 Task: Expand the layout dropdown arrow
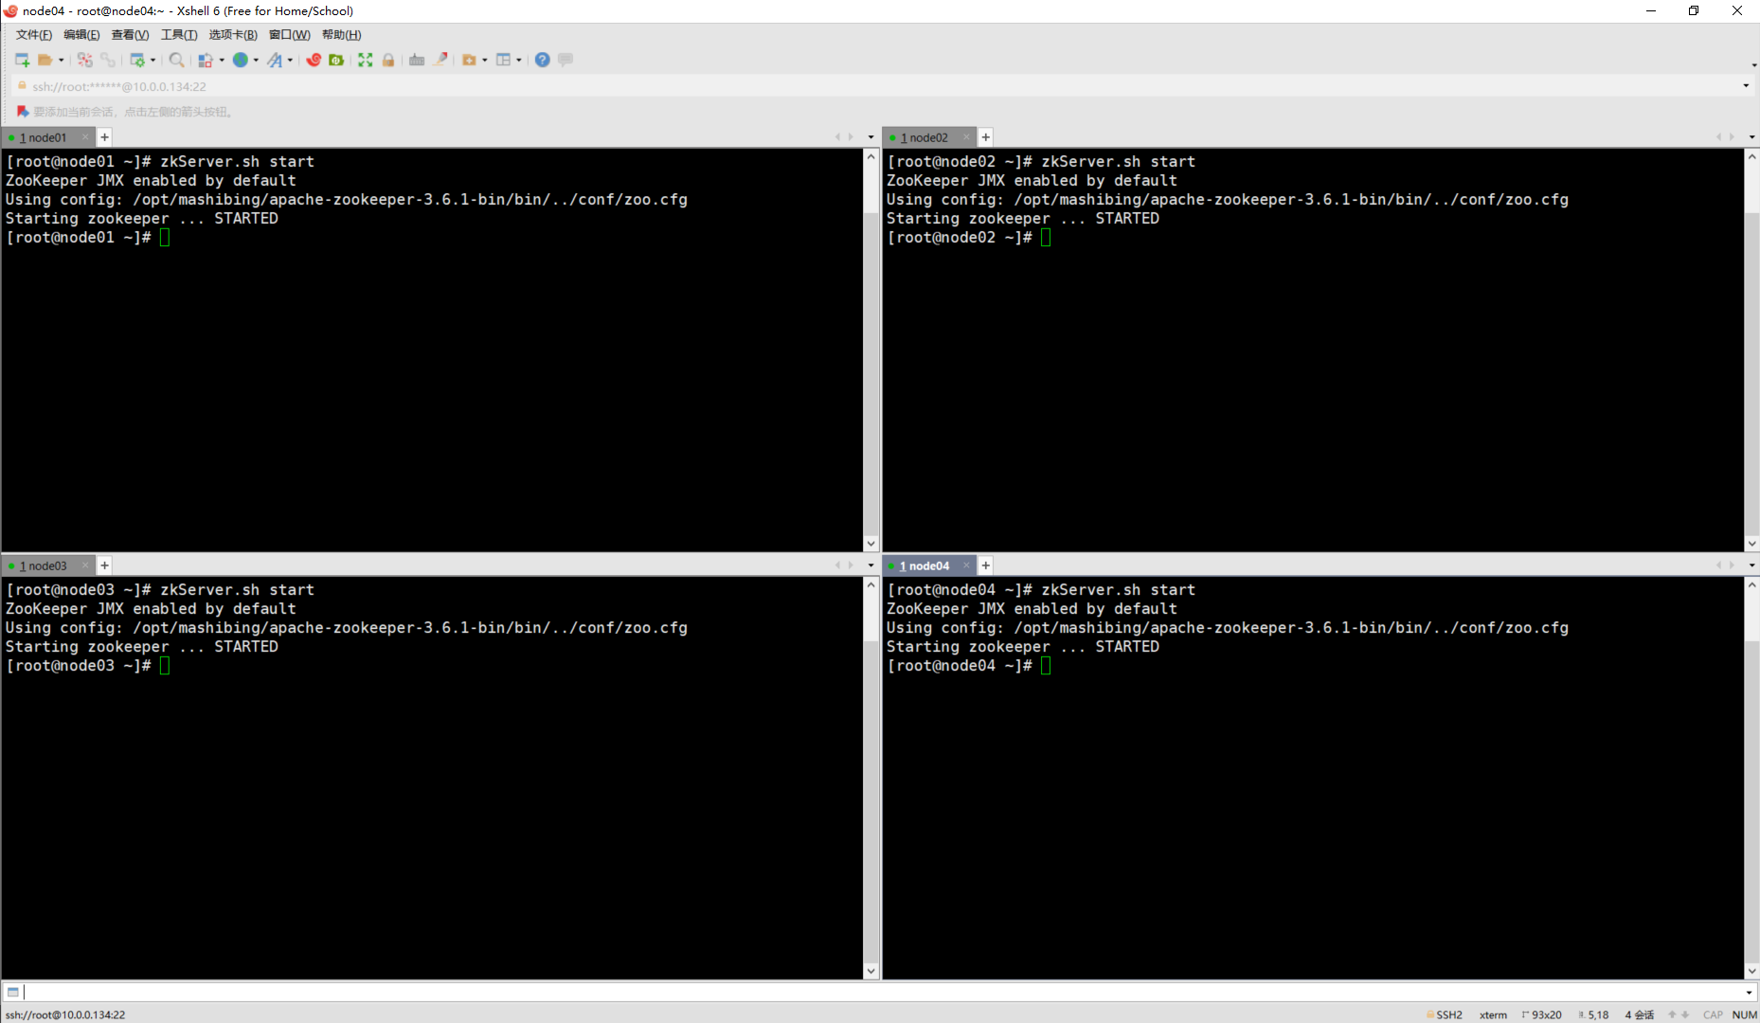tap(519, 60)
